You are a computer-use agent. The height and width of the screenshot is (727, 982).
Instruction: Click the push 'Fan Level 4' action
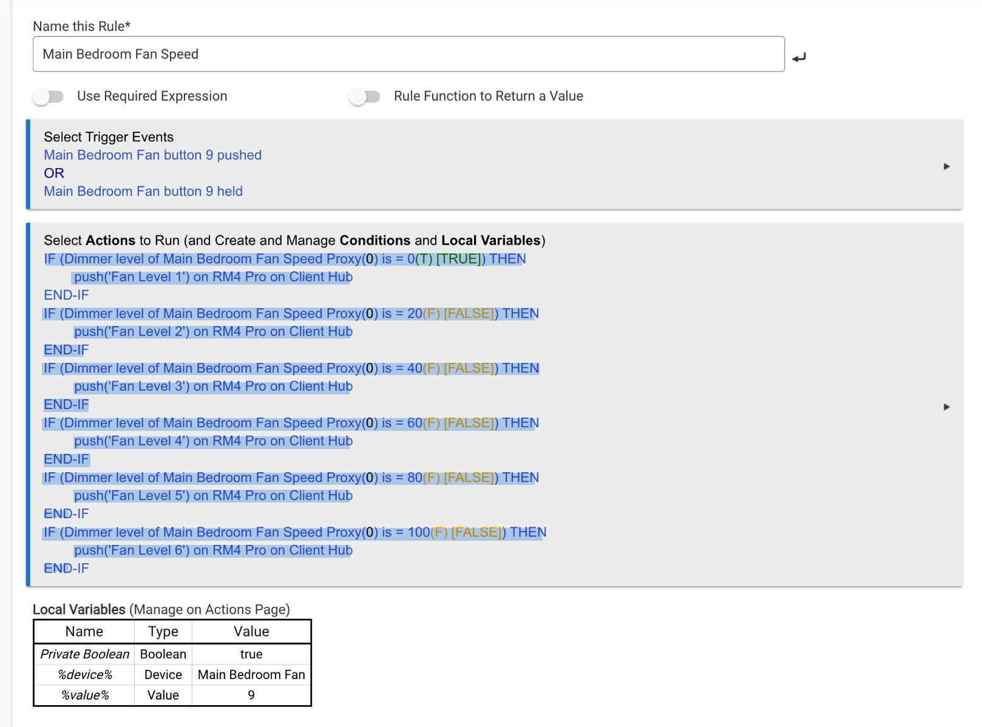[213, 441]
